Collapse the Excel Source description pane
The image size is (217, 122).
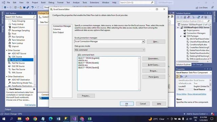[7, 89]
